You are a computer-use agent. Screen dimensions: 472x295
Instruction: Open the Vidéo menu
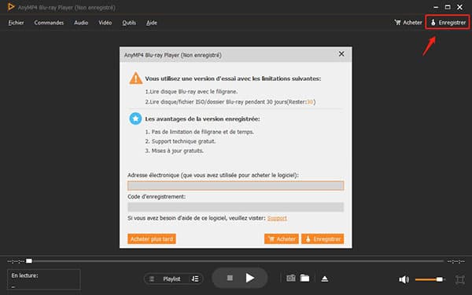105,23
